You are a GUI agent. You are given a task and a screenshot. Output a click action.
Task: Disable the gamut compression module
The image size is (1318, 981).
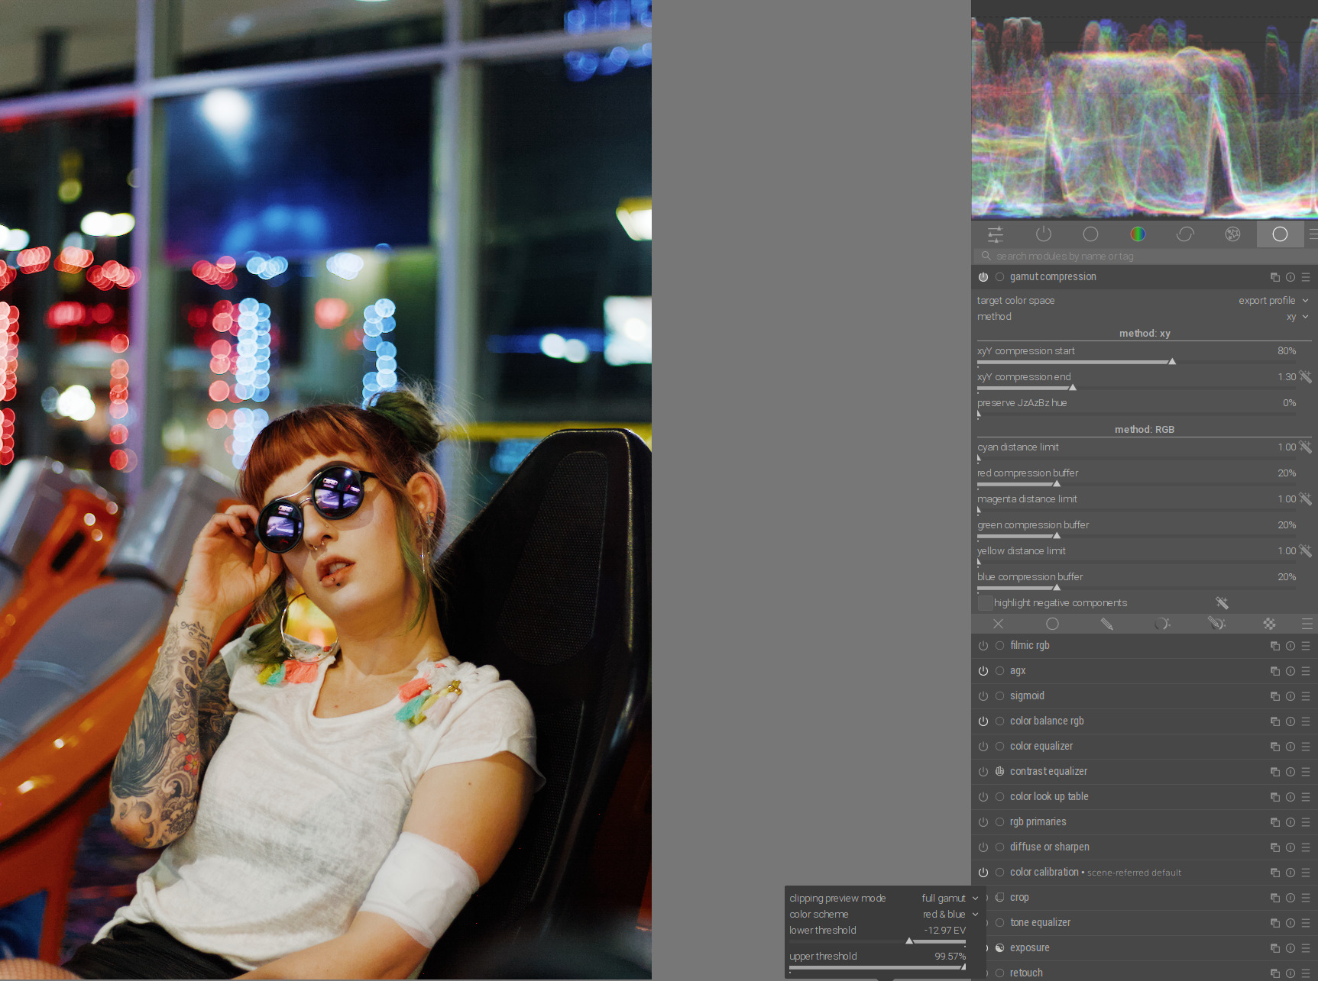983,277
